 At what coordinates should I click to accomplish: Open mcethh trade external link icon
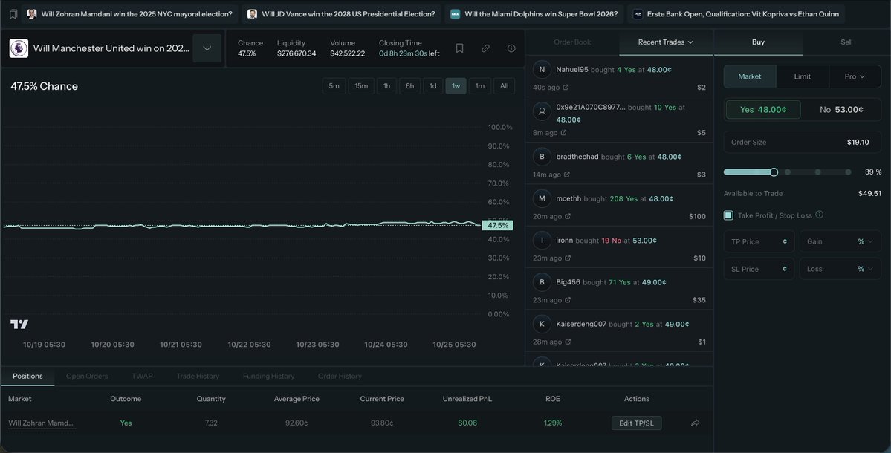[568, 216]
